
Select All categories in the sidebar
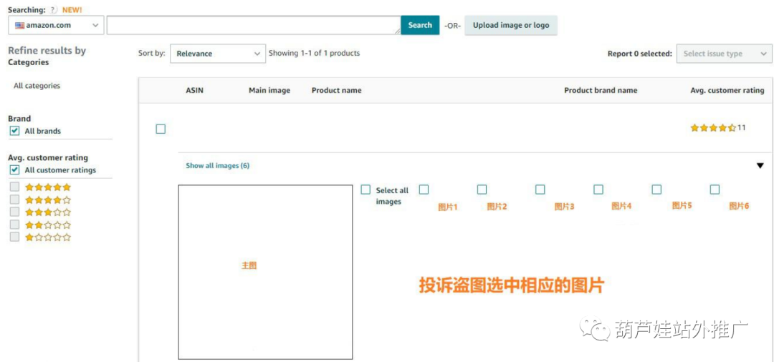[x=37, y=86]
